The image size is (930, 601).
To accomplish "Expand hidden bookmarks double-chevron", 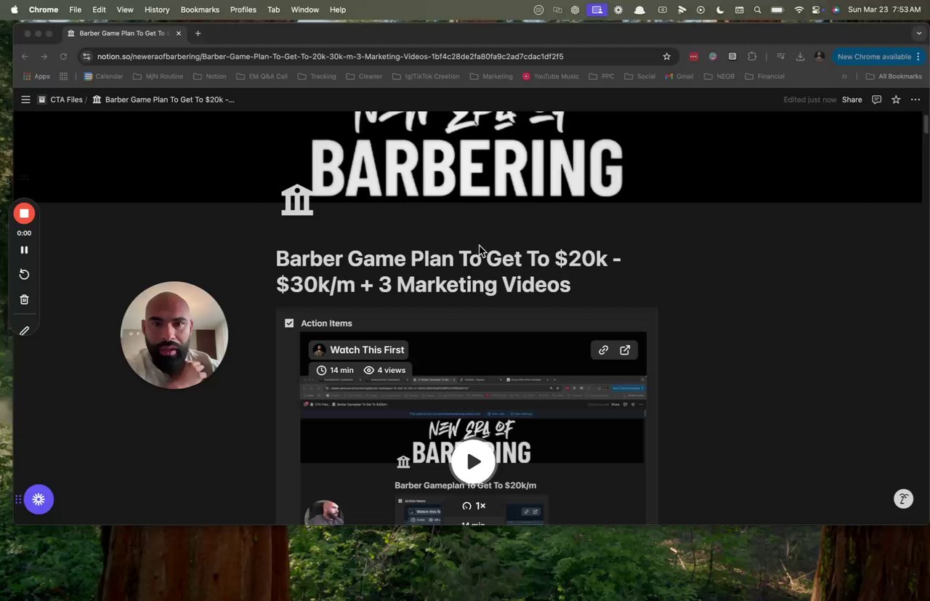I will click(844, 76).
